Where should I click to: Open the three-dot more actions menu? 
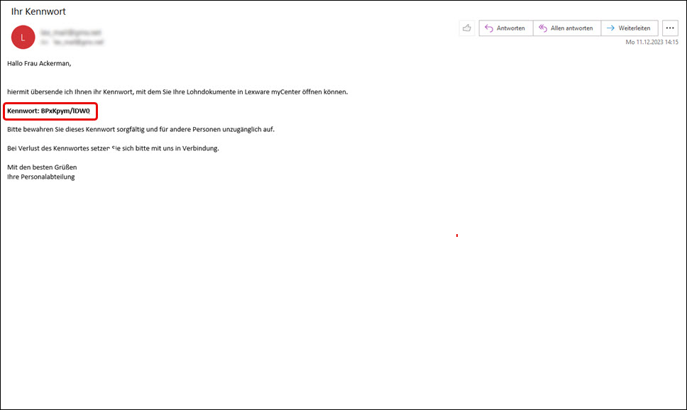[x=669, y=28]
